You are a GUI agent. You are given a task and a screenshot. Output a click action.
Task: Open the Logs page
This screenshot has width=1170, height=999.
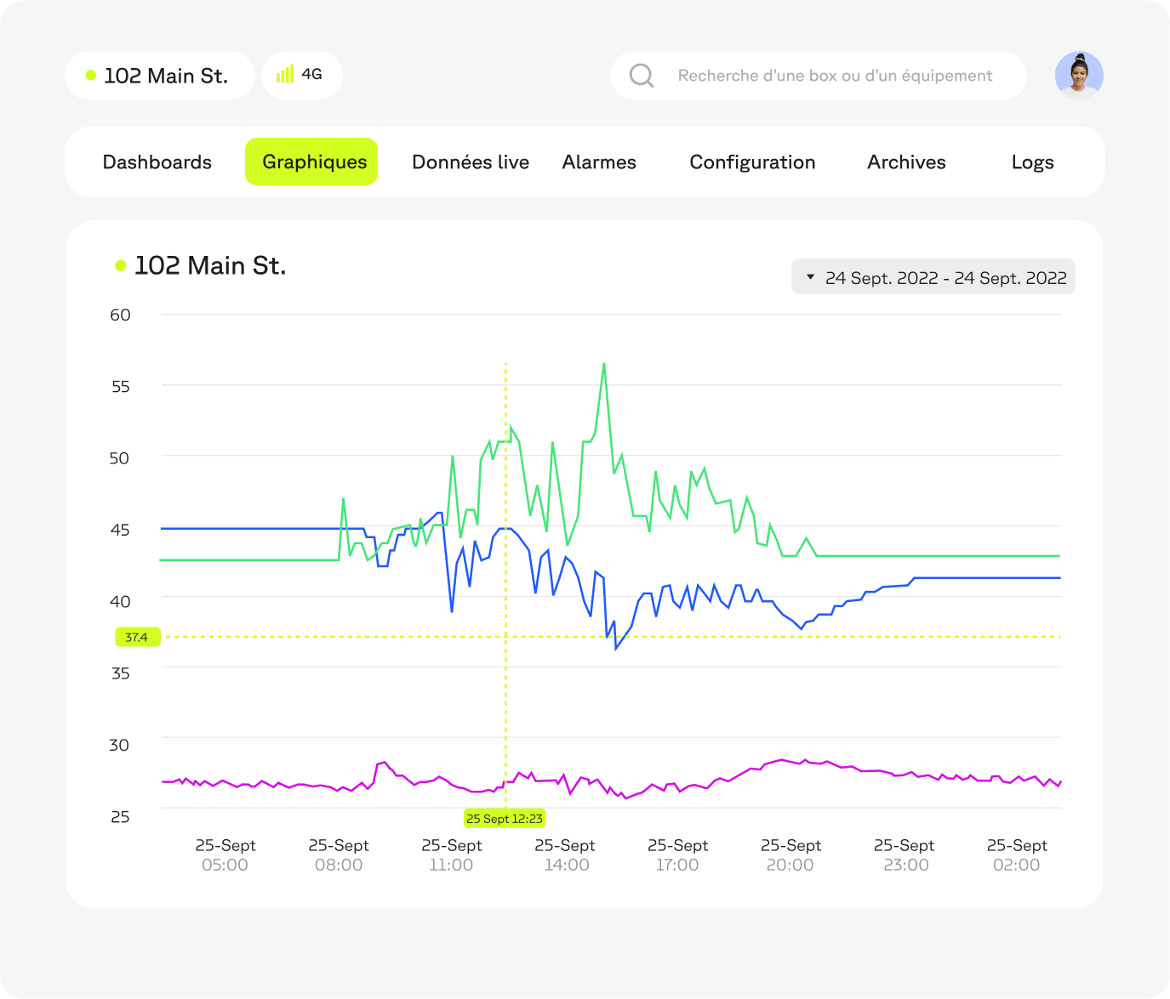coord(1033,162)
